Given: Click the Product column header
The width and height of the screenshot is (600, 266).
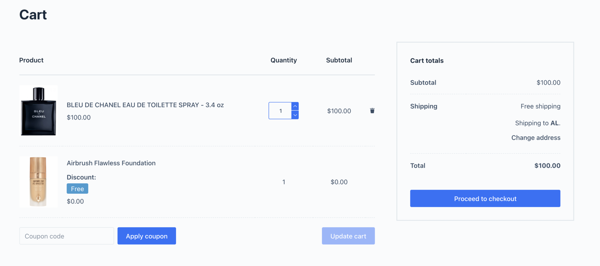Looking at the screenshot, I should tap(31, 60).
